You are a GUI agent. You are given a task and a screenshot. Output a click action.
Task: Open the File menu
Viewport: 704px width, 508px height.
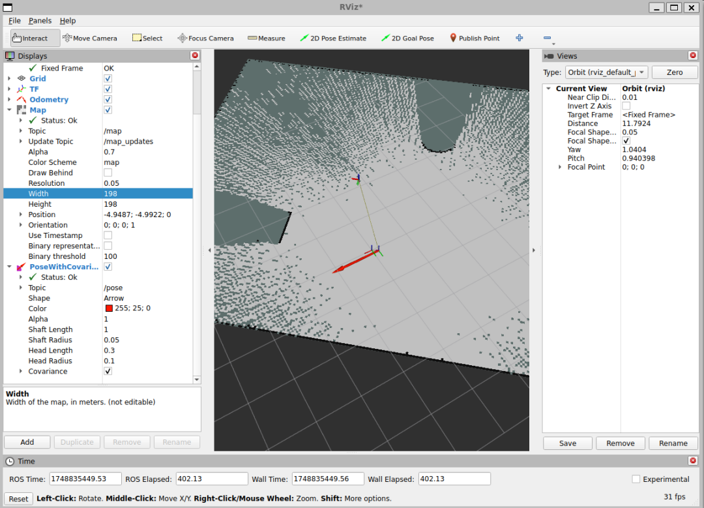(x=14, y=20)
